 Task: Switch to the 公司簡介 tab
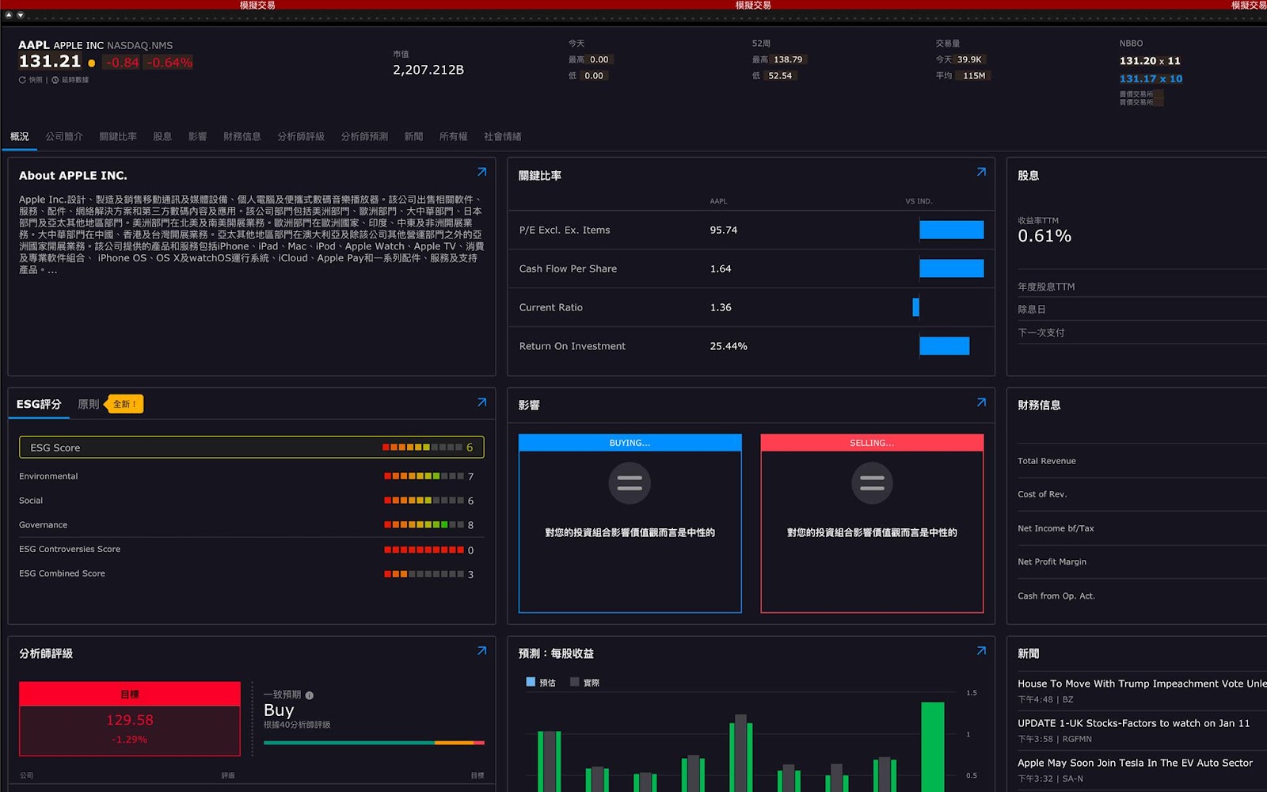[x=64, y=136]
